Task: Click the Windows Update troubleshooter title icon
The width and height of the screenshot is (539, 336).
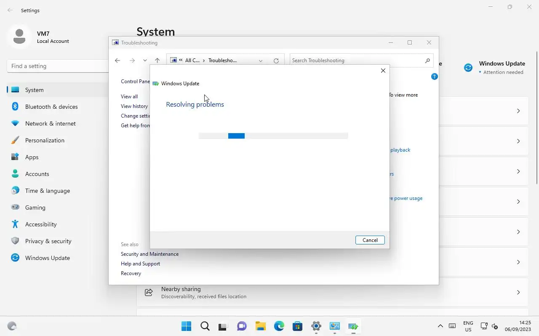Action: coord(155,84)
